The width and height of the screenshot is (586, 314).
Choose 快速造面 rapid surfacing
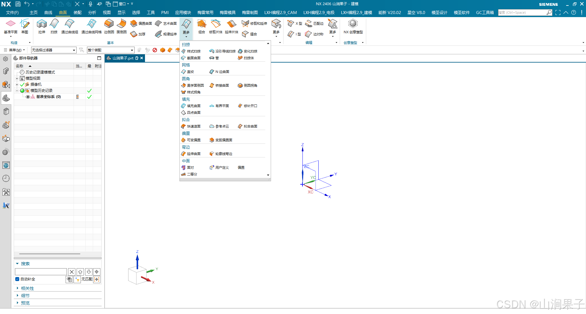point(191,126)
